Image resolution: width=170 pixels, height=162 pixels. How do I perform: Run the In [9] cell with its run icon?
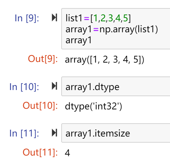point(55,17)
